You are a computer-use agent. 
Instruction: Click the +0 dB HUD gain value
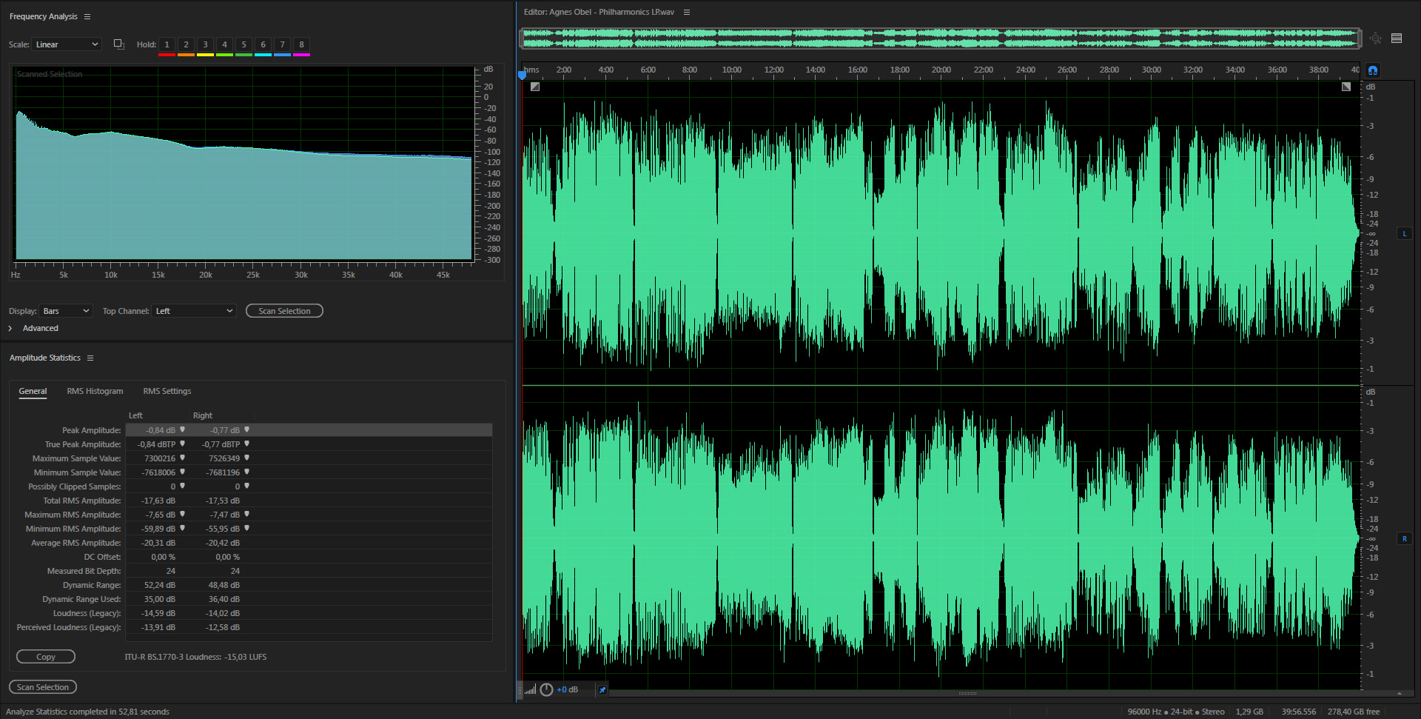[568, 689]
